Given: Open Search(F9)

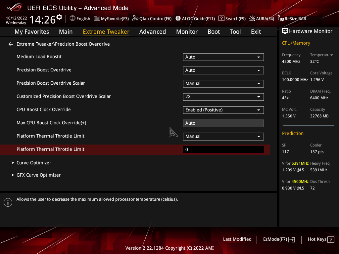Looking at the screenshot, I should pos(232,19).
